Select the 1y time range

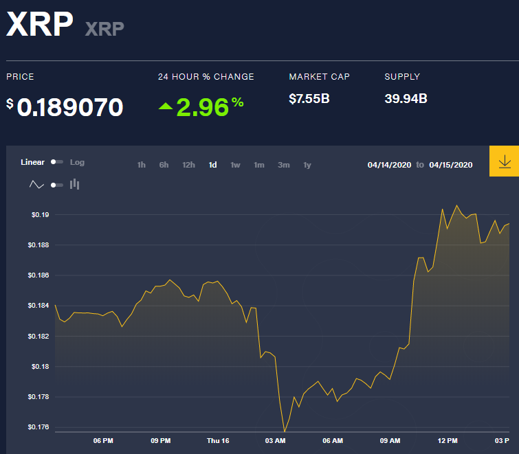pyautogui.click(x=307, y=165)
